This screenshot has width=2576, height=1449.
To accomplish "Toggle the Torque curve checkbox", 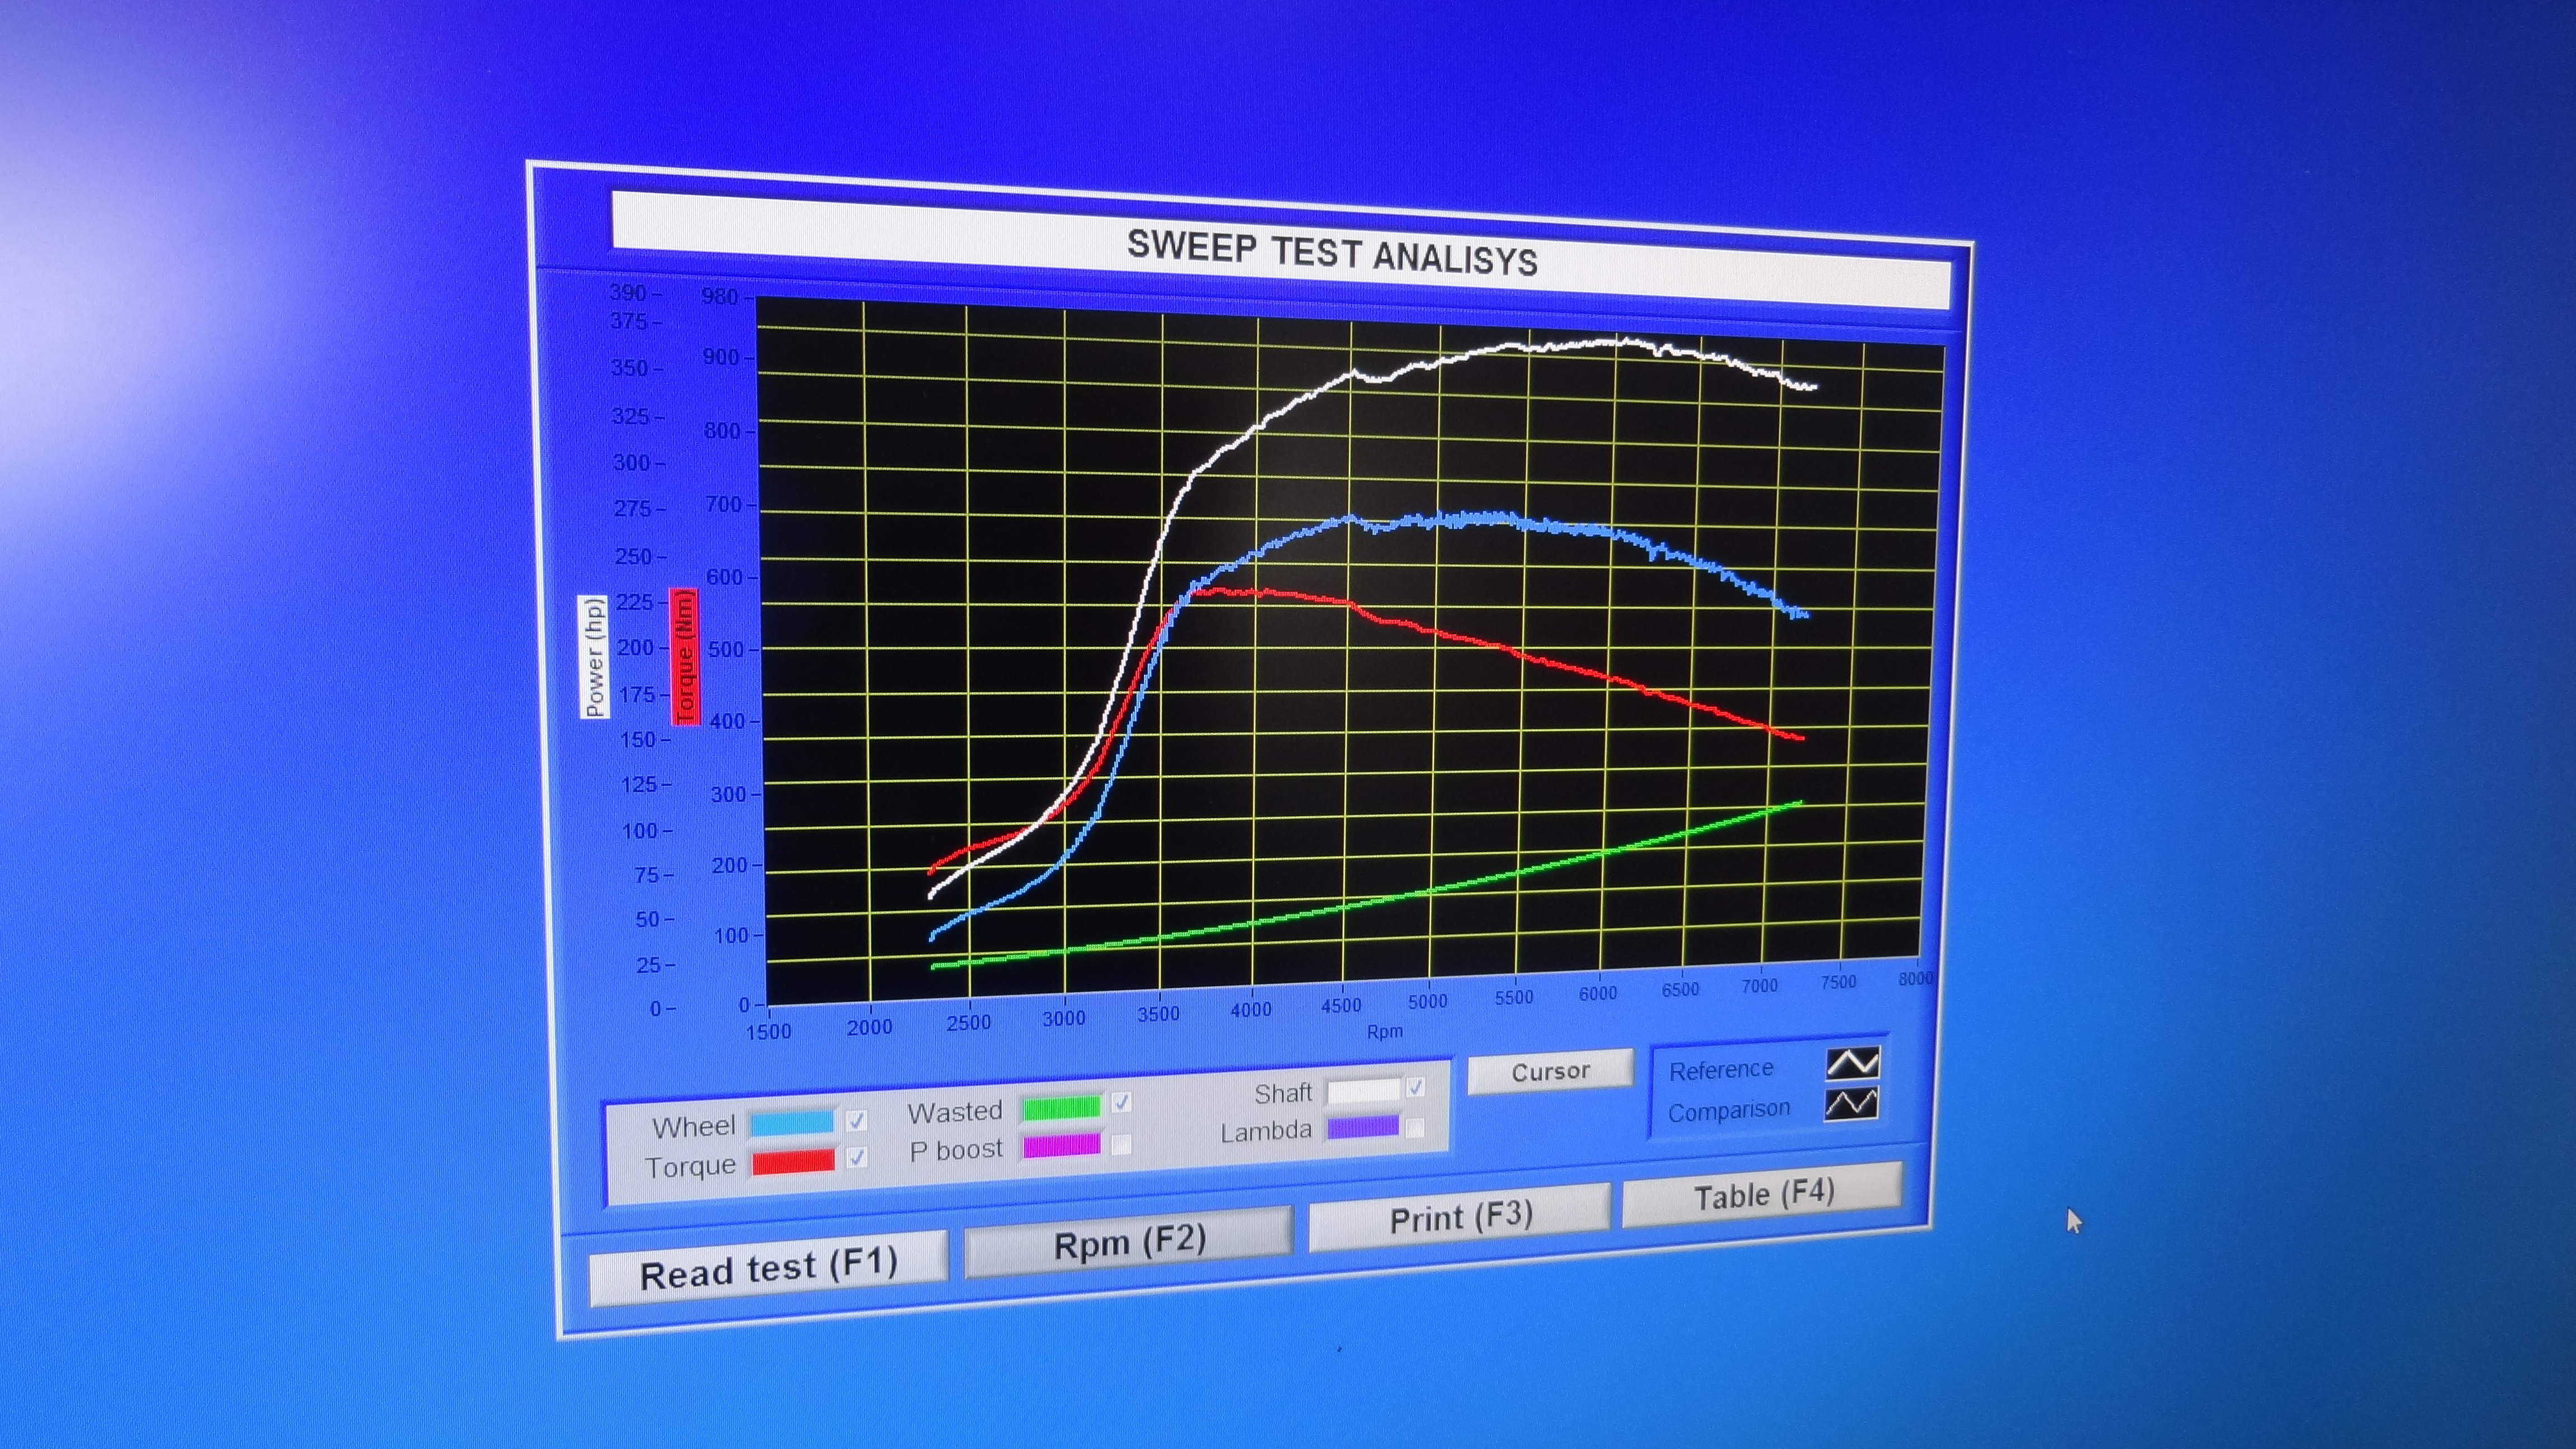I will point(856,1157).
